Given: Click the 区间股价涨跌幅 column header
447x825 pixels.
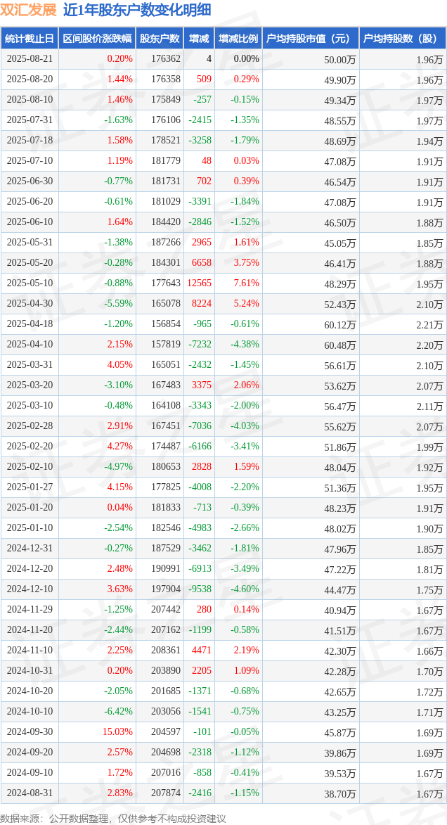Looking at the screenshot, I should click(97, 39).
